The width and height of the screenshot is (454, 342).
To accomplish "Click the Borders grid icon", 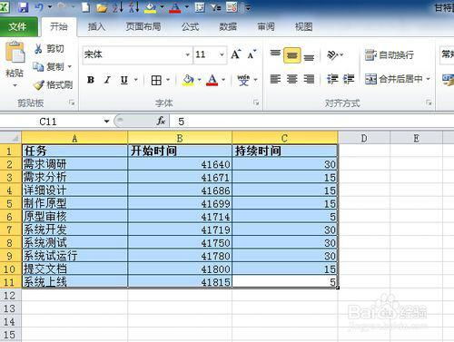I will click(156, 80).
